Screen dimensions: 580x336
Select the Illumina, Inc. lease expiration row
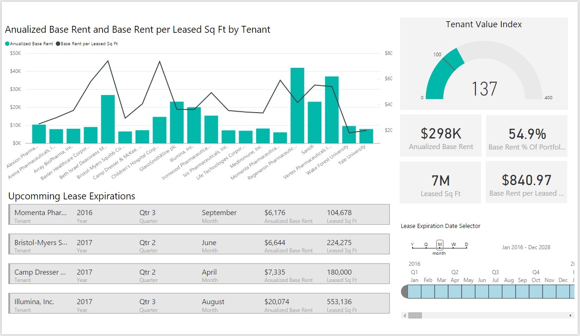(199, 304)
